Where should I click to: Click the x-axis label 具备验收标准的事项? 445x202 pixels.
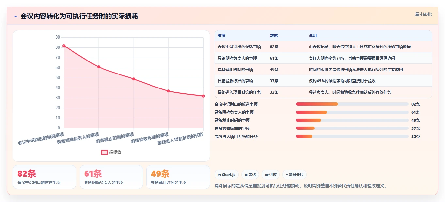150,138
